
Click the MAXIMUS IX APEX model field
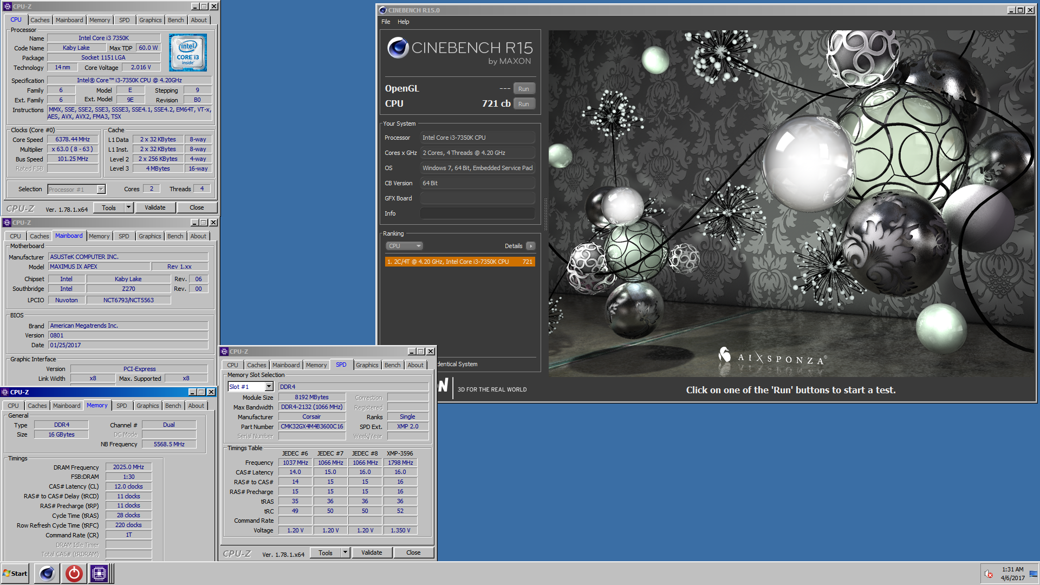click(x=99, y=266)
